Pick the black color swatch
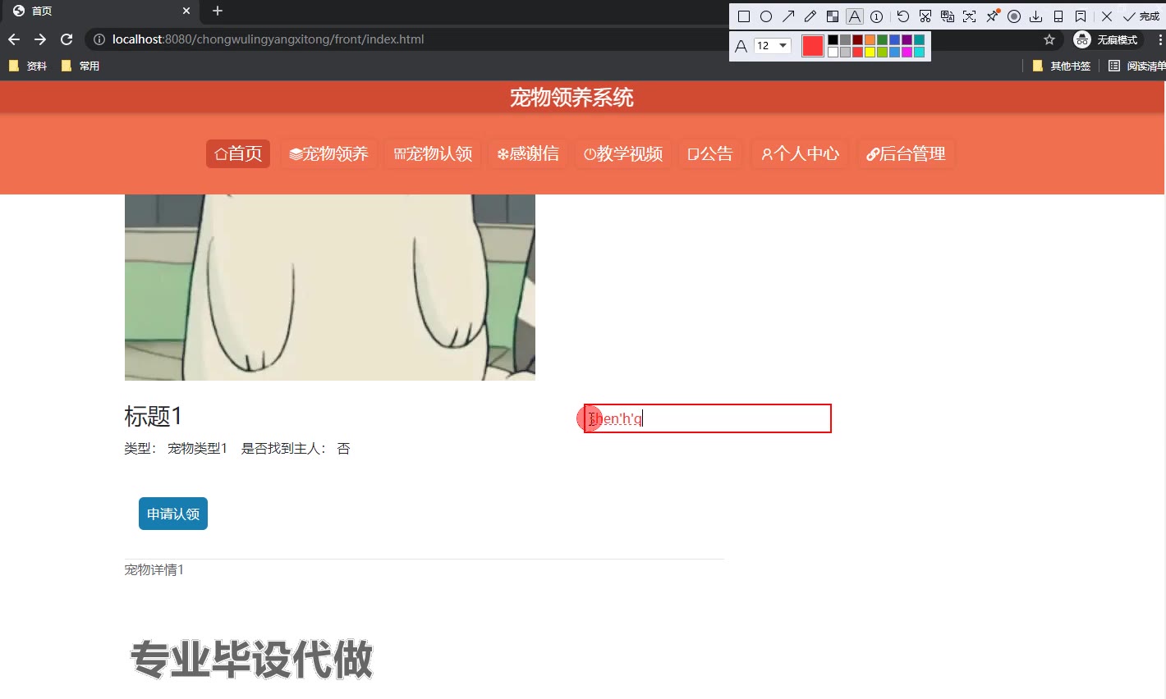The image size is (1166, 699). (x=833, y=39)
